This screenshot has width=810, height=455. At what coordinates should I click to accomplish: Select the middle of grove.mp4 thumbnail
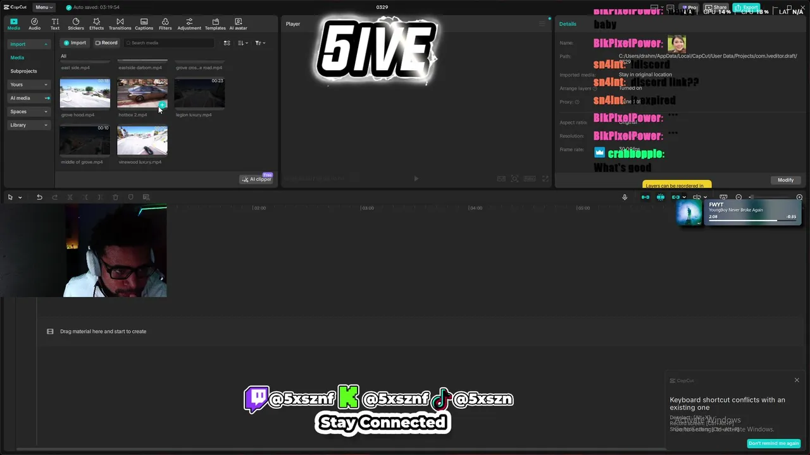(x=85, y=140)
